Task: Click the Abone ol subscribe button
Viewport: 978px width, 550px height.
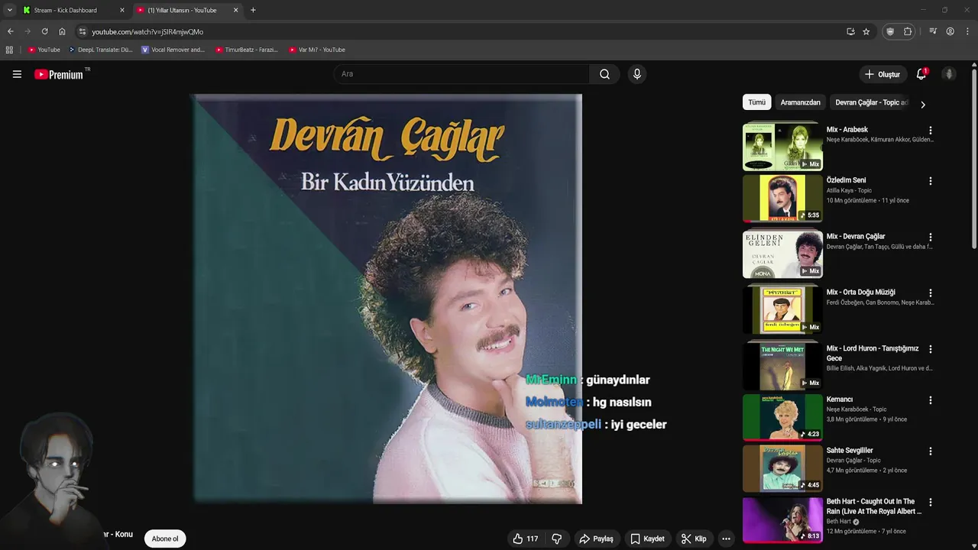Action: pyautogui.click(x=165, y=539)
